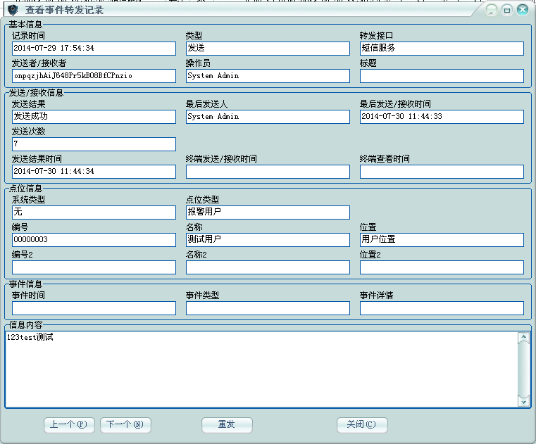Screen dimensions: 536x444
Task: Click inside the 信息内容 text area
Action: pyautogui.click(x=261, y=369)
